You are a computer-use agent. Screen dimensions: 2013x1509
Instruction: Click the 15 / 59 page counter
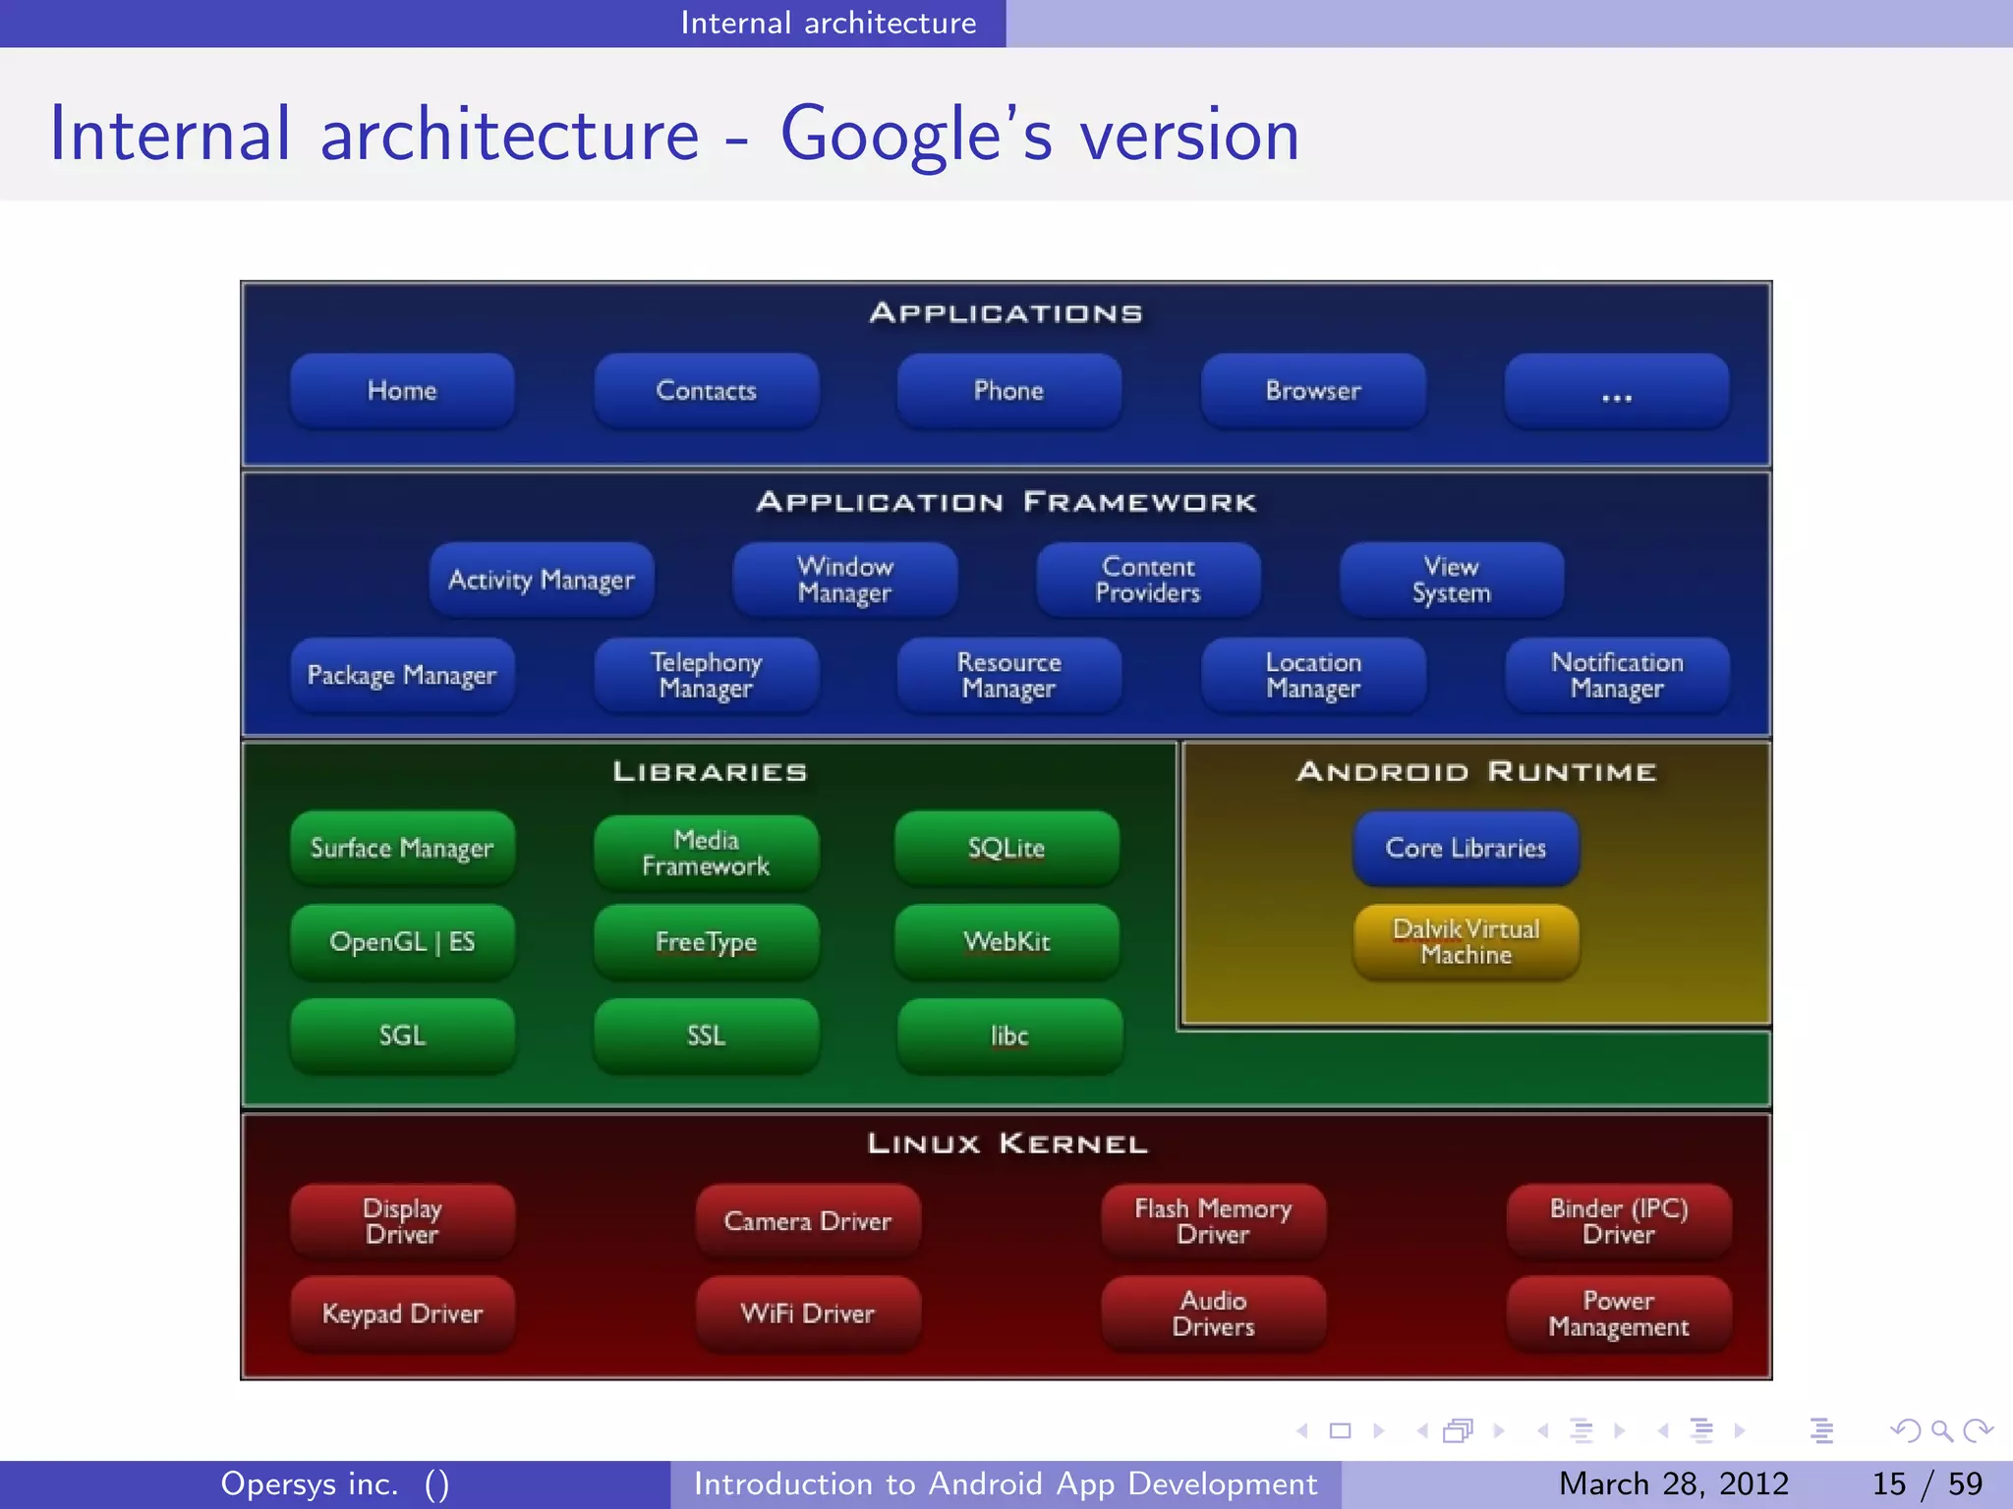[1927, 1483]
